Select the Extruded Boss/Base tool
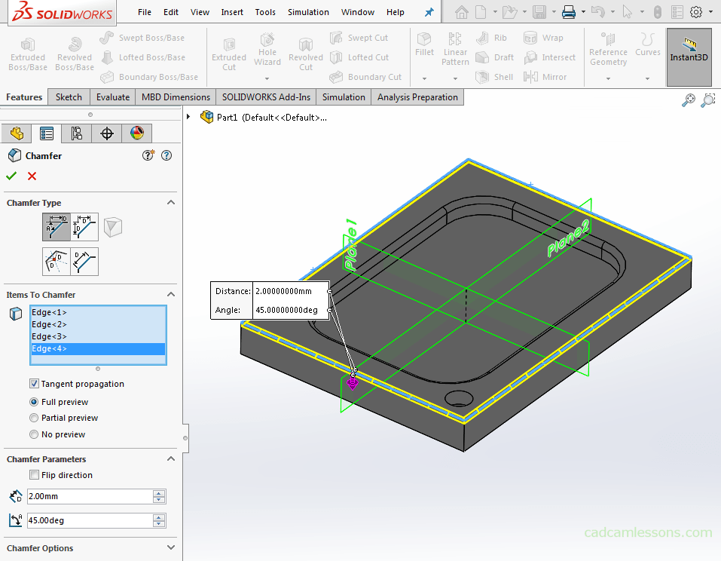 (x=28, y=54)
